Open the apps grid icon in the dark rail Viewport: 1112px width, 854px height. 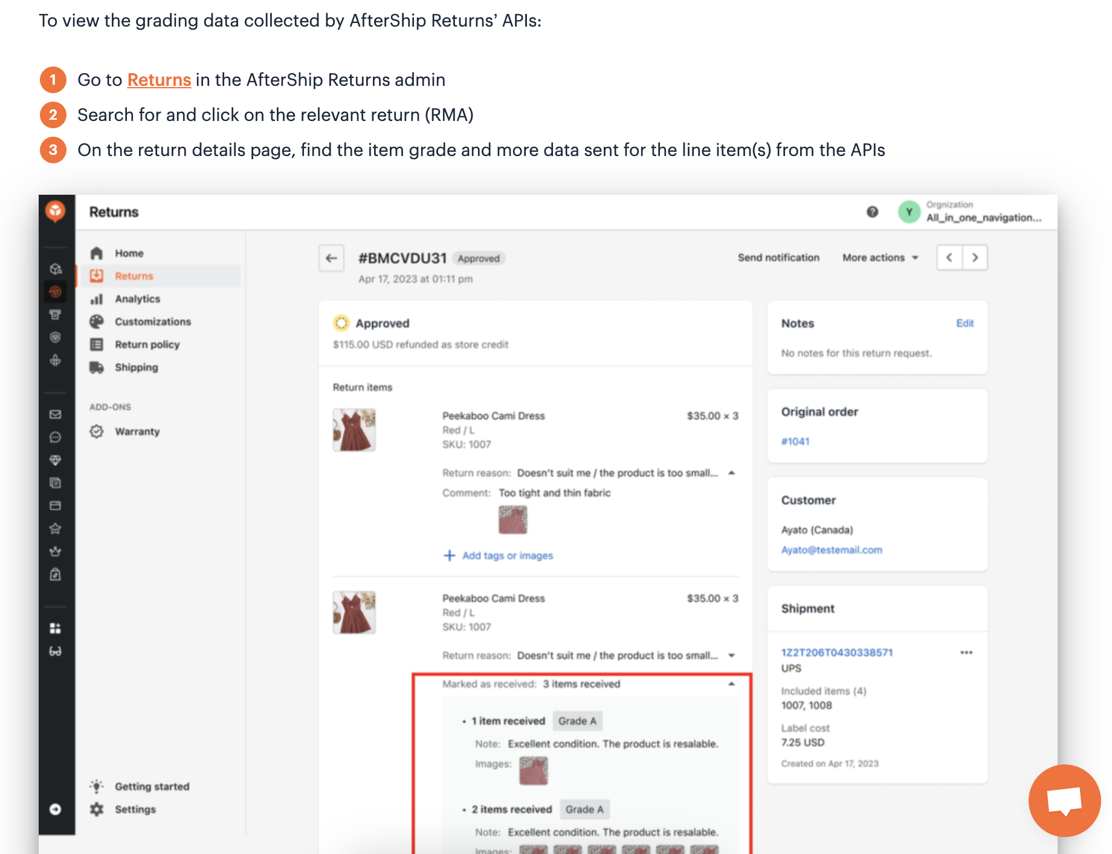[56, 628]
